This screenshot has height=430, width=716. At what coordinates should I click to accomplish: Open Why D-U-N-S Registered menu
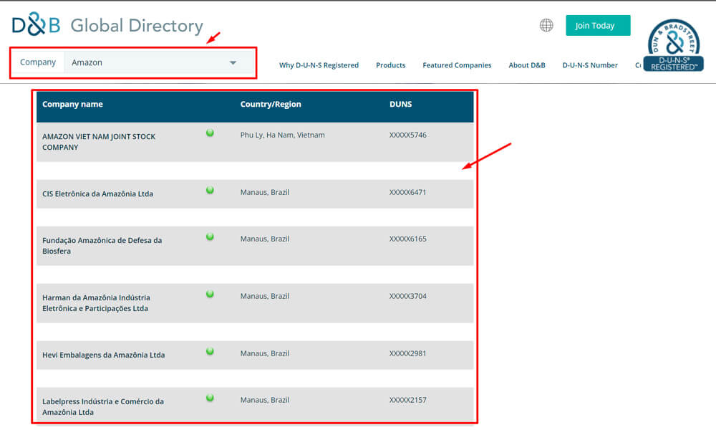click(x=319, y=65)
